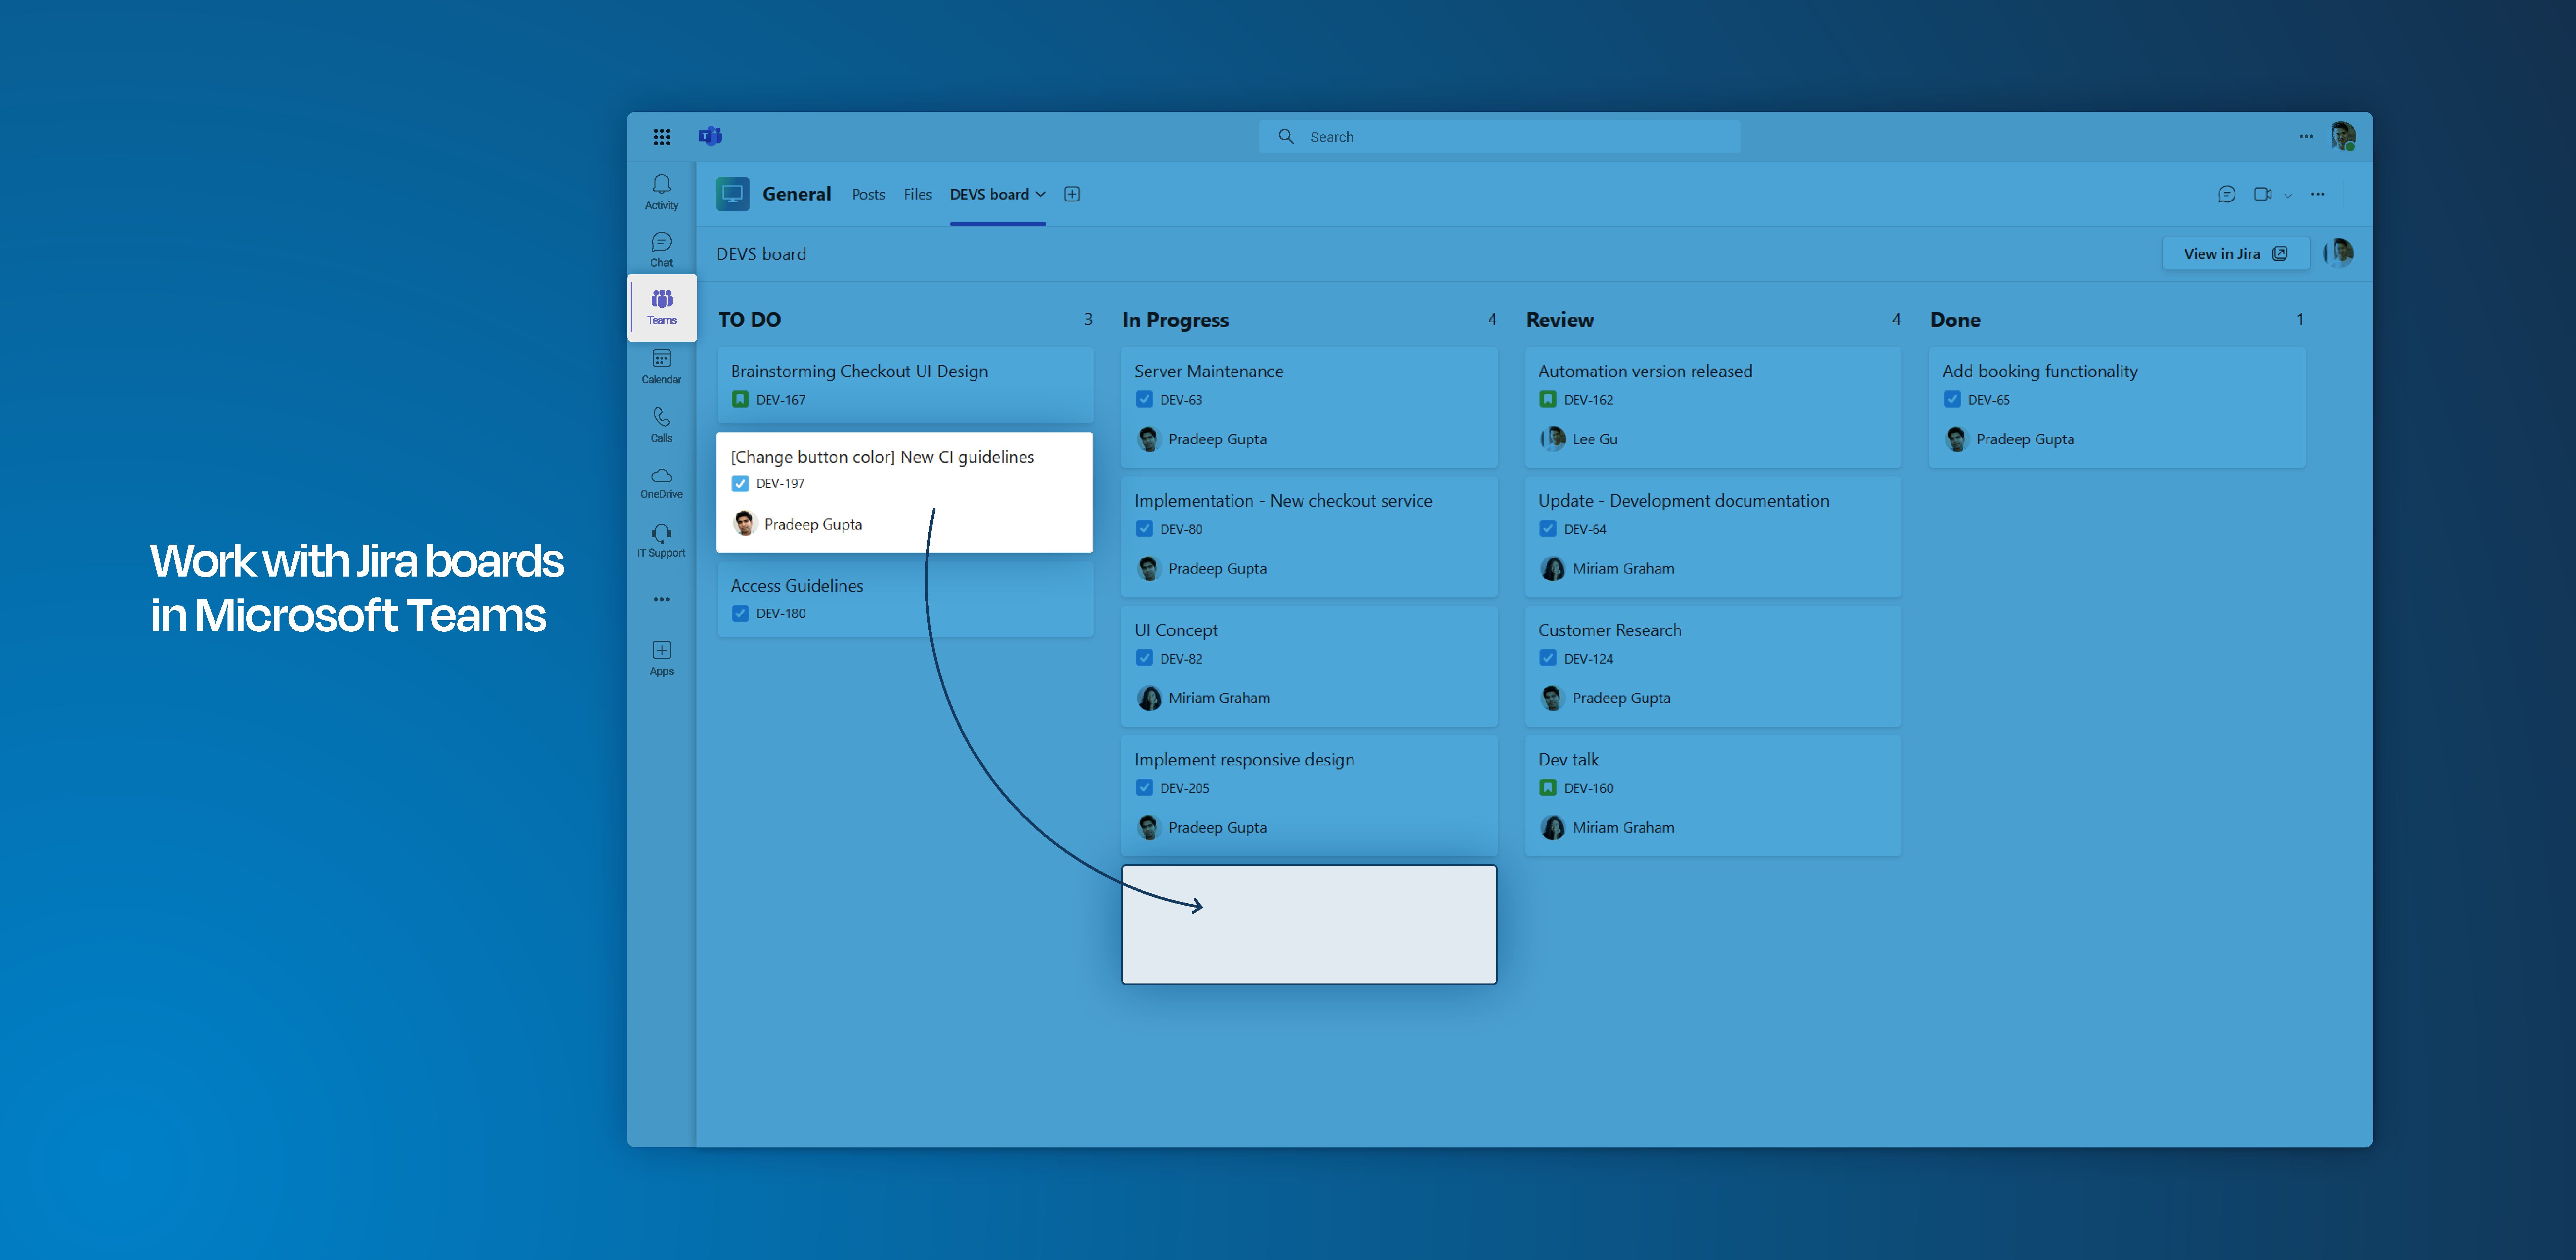
Task: Click the DEV-197 task checkbox icon
Action: (740, 484)
